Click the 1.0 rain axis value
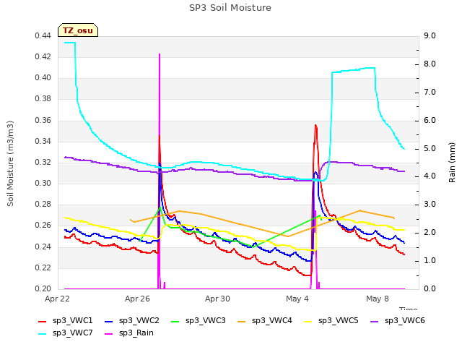 coord(430,261)
